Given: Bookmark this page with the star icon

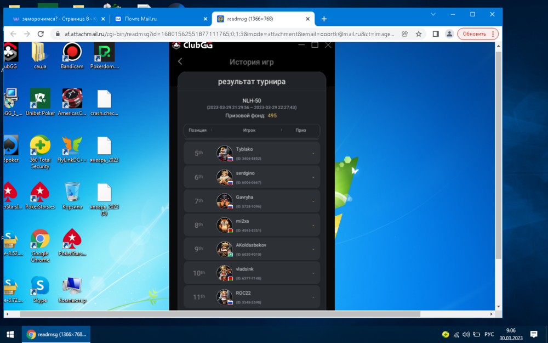Looking at the screenshot, I should [419, 34].
